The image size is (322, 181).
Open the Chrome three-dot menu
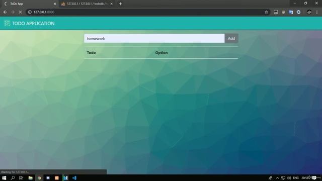point(317,12)
